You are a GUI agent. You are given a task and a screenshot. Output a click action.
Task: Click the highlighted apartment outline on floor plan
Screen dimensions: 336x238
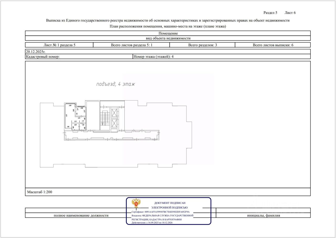(x=75, y=117)
